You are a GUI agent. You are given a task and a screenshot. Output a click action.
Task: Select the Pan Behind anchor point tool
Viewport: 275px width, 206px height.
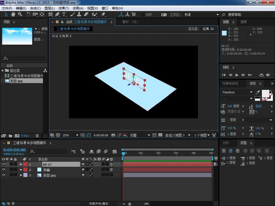pos(42,15)
